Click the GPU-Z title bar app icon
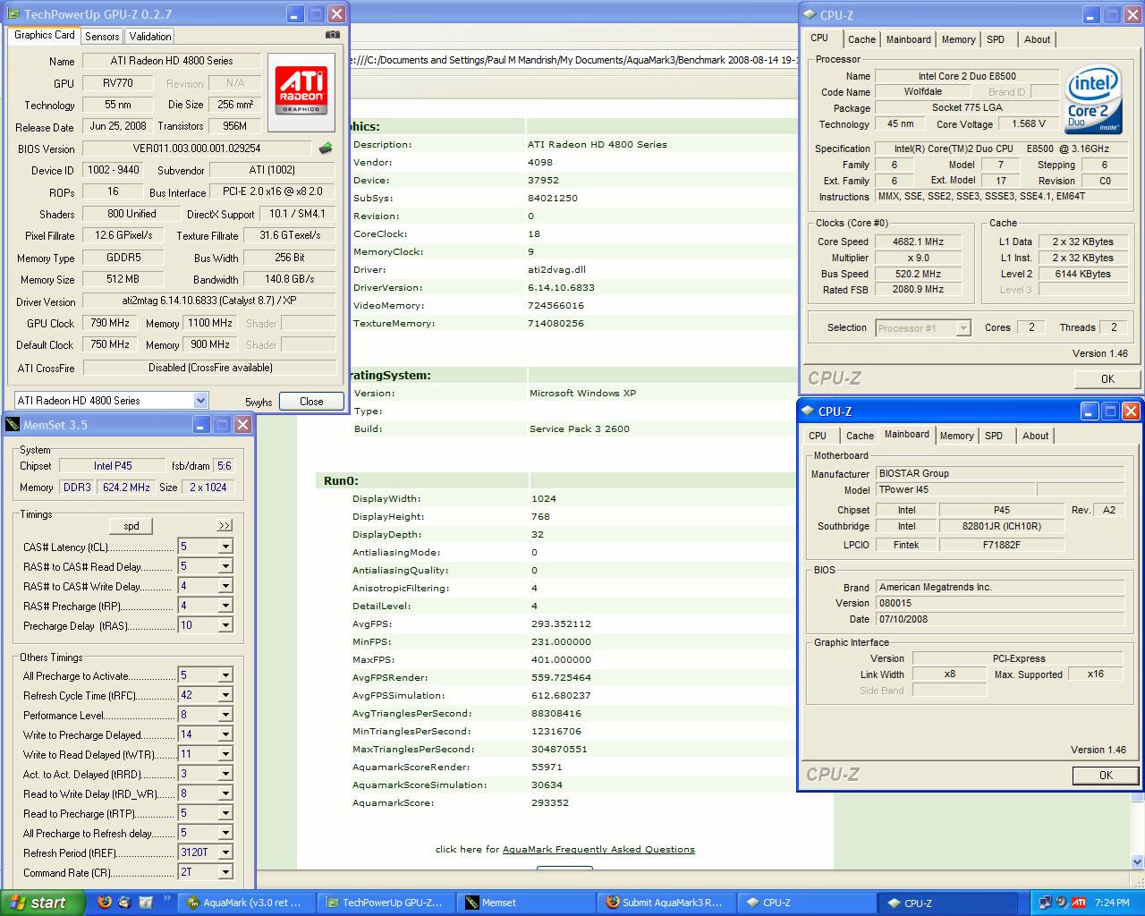Viewport: 1145px width, 916px height. point(13,14)
